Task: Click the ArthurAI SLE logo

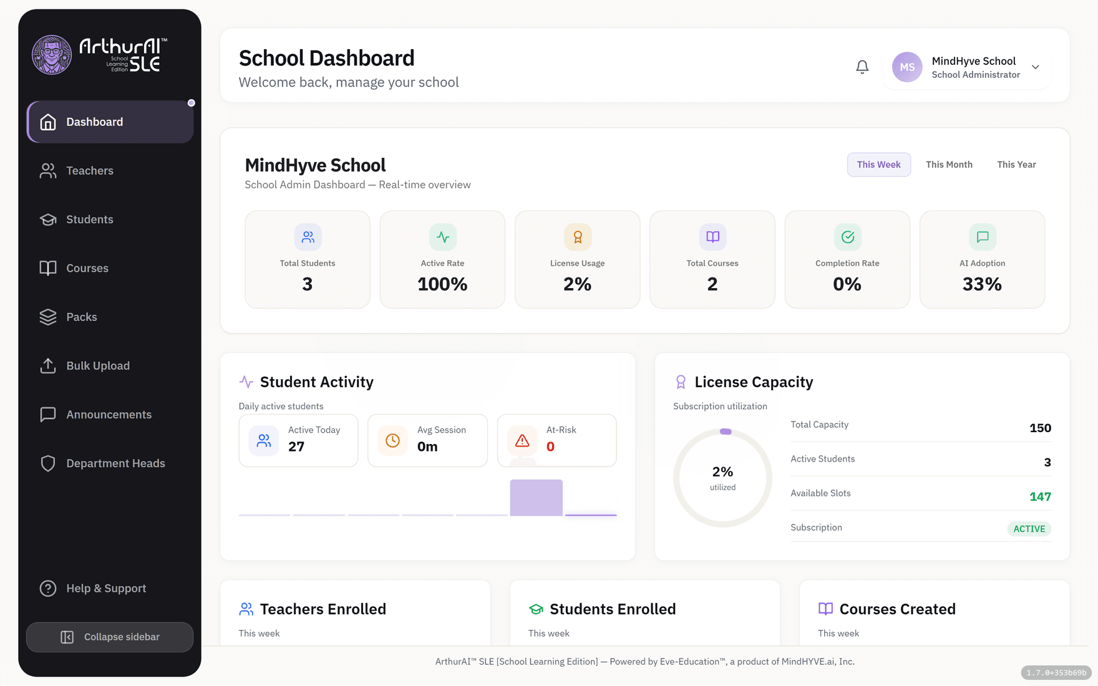Action: point(100,55)
